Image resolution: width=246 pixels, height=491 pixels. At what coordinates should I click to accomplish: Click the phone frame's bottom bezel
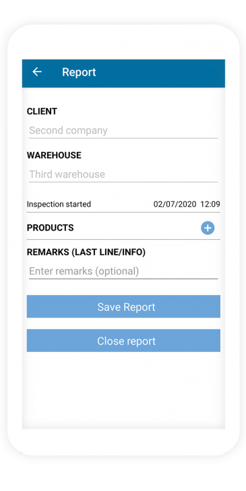pyautogui.click(x=123, y=442)
